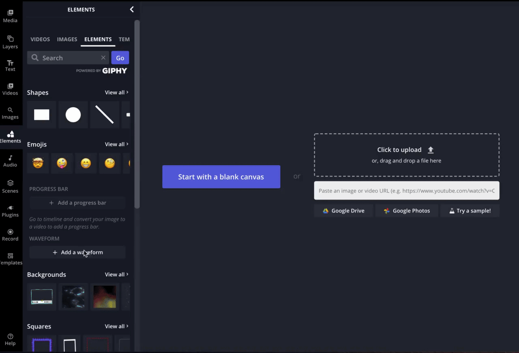Switch to the Videos tab
The height and width of the screenshot is (353, 519).
tap(40, 39)
